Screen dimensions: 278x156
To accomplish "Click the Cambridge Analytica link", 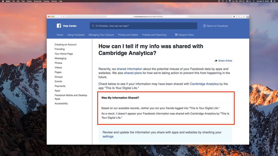I will (204, 84).
